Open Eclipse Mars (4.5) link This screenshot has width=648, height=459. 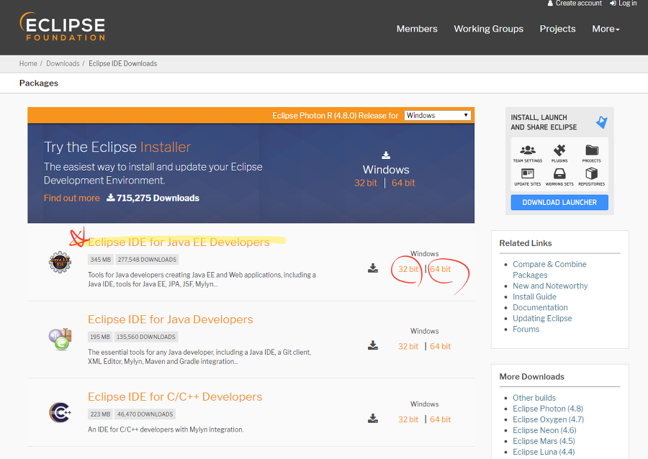coord(544,441)
